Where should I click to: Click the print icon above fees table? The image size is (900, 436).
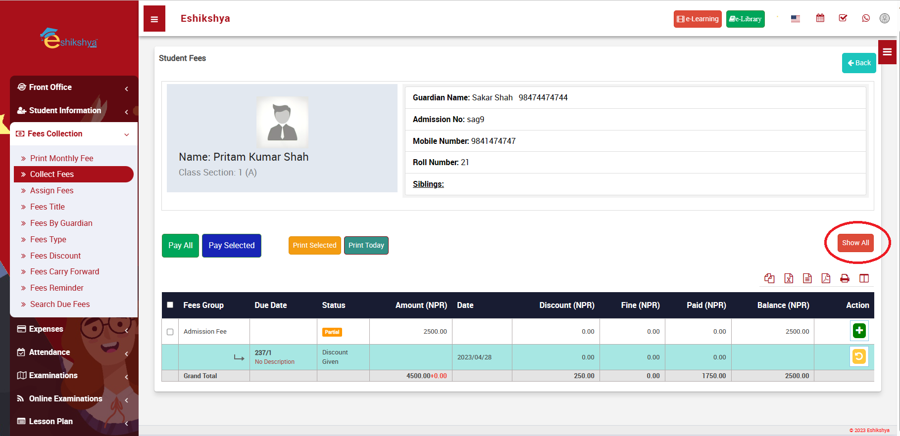pyautogui.click(x=845, y=278)
